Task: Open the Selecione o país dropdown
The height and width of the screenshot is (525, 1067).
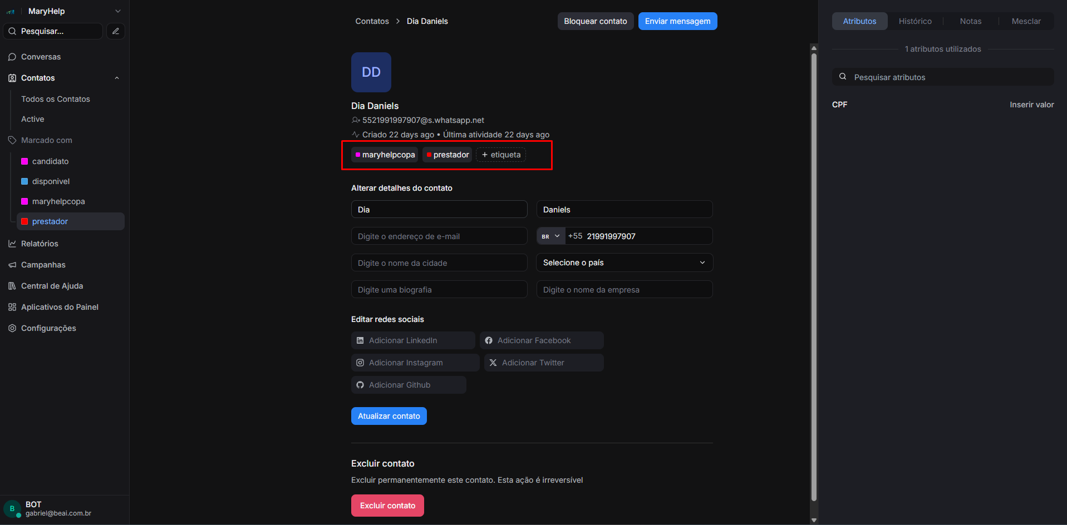Action: point(624,262)
